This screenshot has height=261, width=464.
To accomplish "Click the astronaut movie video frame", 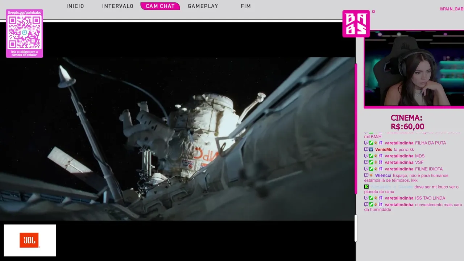I will point(178,139).
